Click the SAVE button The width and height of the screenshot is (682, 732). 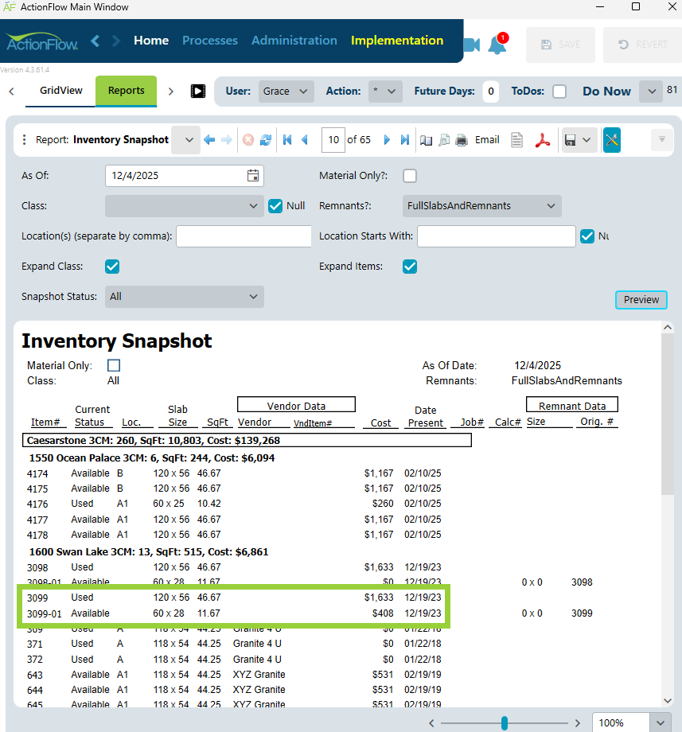click(560, 45)
